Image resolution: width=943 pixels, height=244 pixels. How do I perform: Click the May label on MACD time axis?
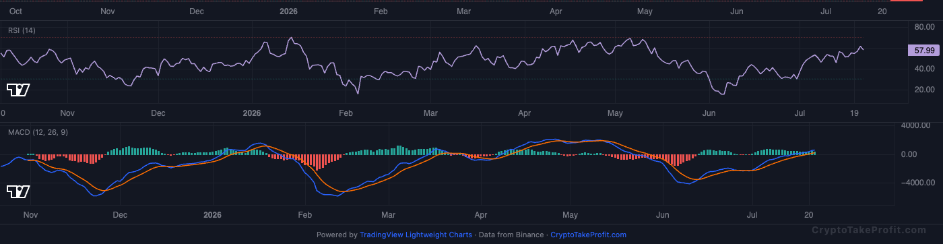click(x=571, y=215)
